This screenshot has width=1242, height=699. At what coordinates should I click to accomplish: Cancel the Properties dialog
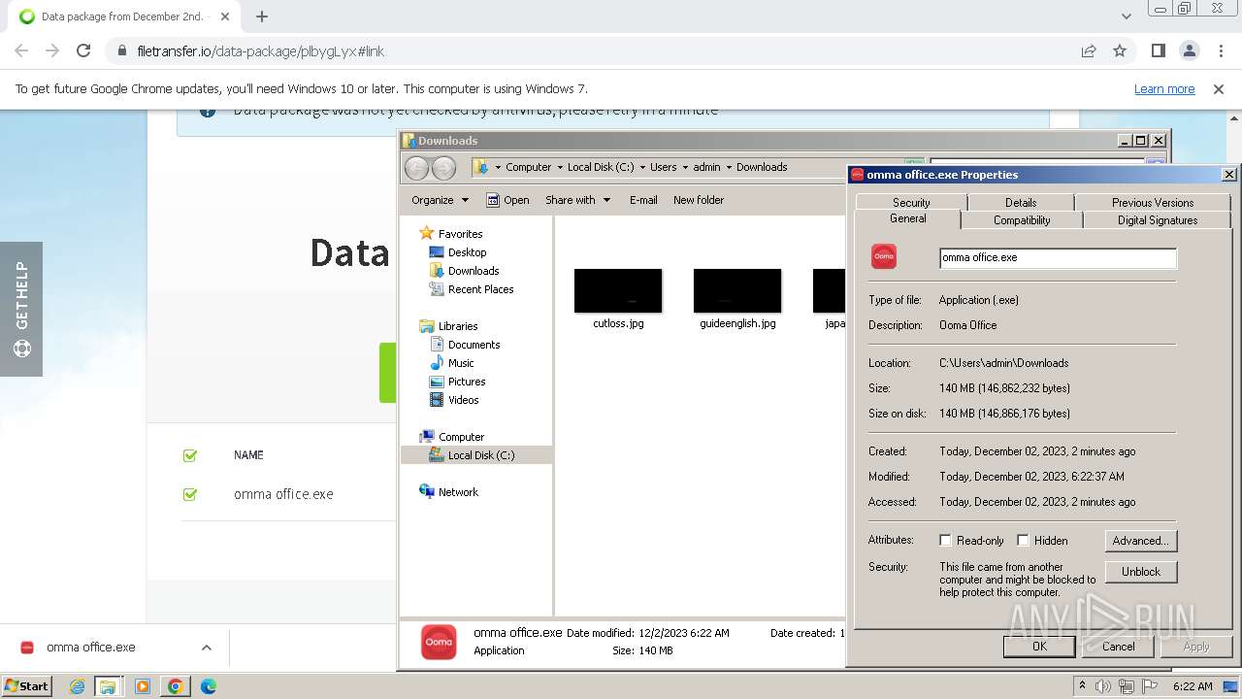[1118, 647]
